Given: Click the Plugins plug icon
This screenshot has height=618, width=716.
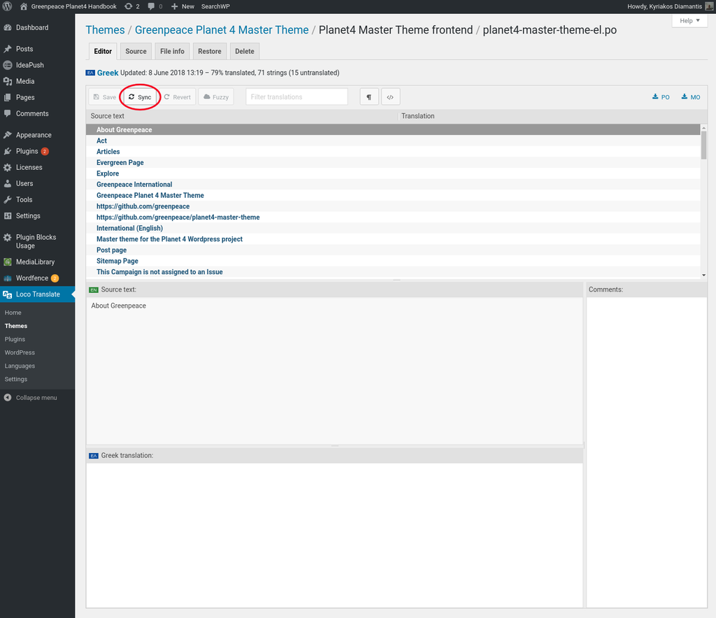Looking at the screenshot, I should pos(8,151).
